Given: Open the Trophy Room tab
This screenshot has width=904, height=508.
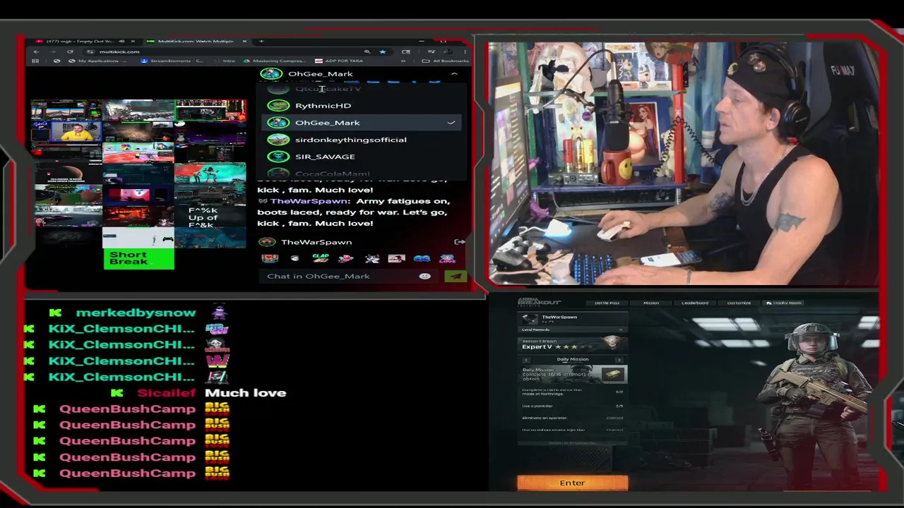Looking at the screenshot, I should coord(784,303).
